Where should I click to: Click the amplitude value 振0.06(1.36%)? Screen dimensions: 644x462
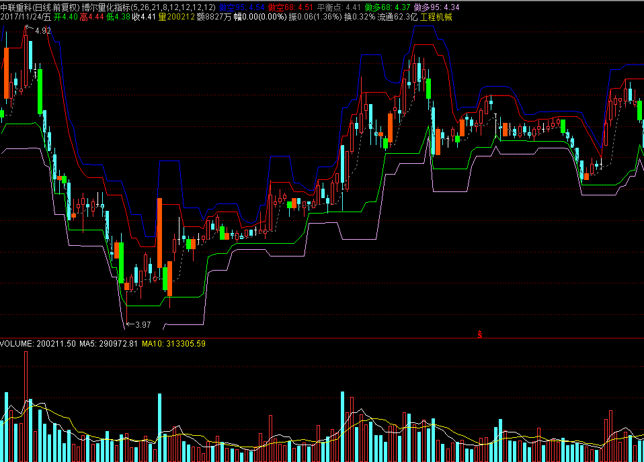(x=315, y=17)
